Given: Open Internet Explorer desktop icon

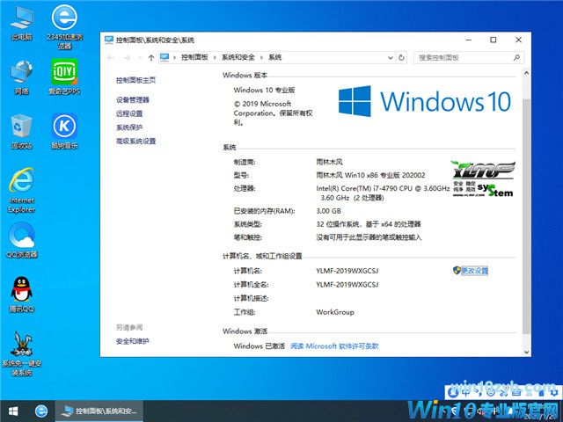Looking at the screenshot, I should pos(21,190).
